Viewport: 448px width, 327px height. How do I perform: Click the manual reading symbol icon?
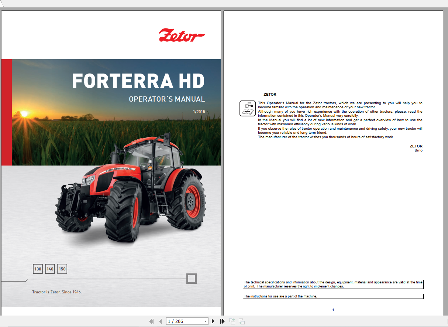tap(248, 108)
